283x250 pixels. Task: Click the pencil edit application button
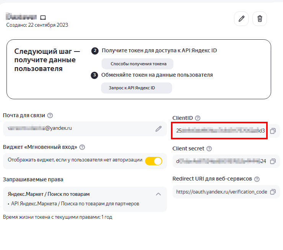[x=241, y=19]
